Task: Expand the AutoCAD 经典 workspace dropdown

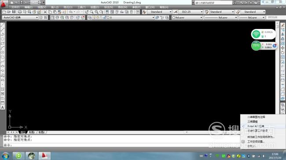Action: [x=37, y=18]
